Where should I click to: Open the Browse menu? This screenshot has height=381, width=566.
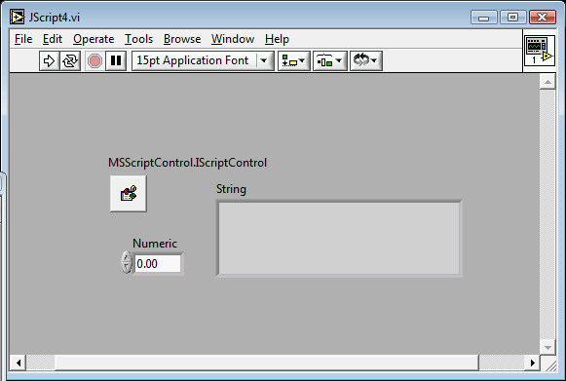[x=182, y=39]
